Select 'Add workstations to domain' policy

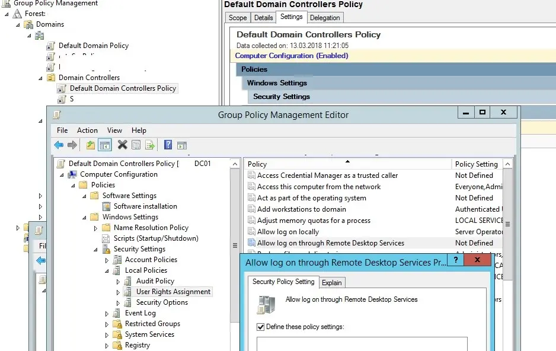point(301,209)
